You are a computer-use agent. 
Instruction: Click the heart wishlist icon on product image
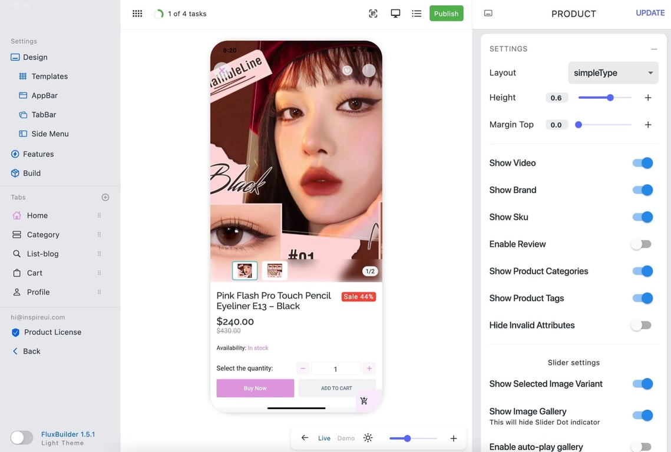348,70
